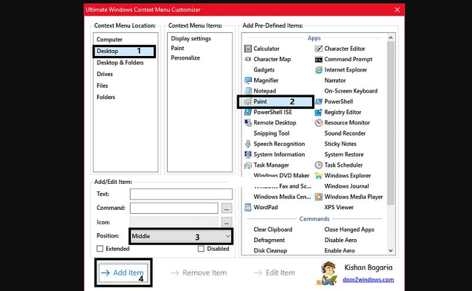Open the Position dropdown showing Middle

[181, 236]
